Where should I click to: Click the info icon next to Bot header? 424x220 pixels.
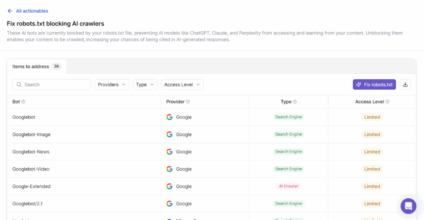coord(23,102)
